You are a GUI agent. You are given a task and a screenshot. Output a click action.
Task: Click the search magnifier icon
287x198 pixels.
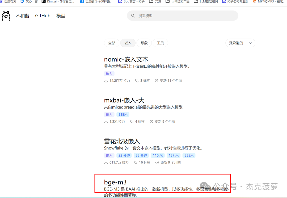click(133, 16)
